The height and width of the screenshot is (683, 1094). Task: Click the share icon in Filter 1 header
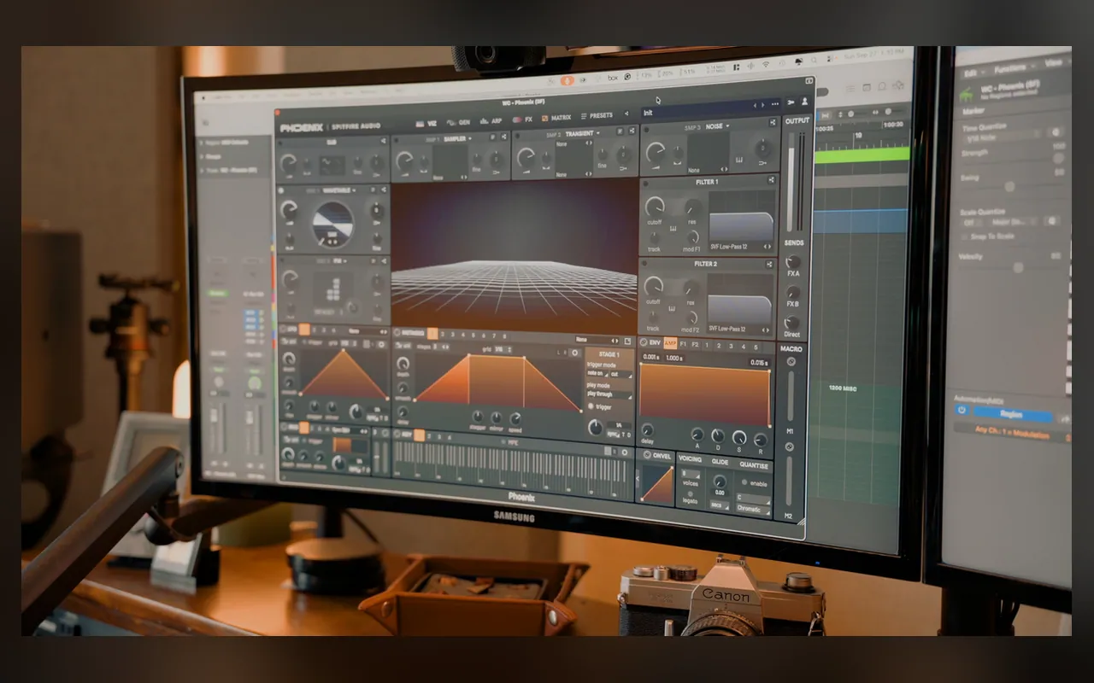772,180
